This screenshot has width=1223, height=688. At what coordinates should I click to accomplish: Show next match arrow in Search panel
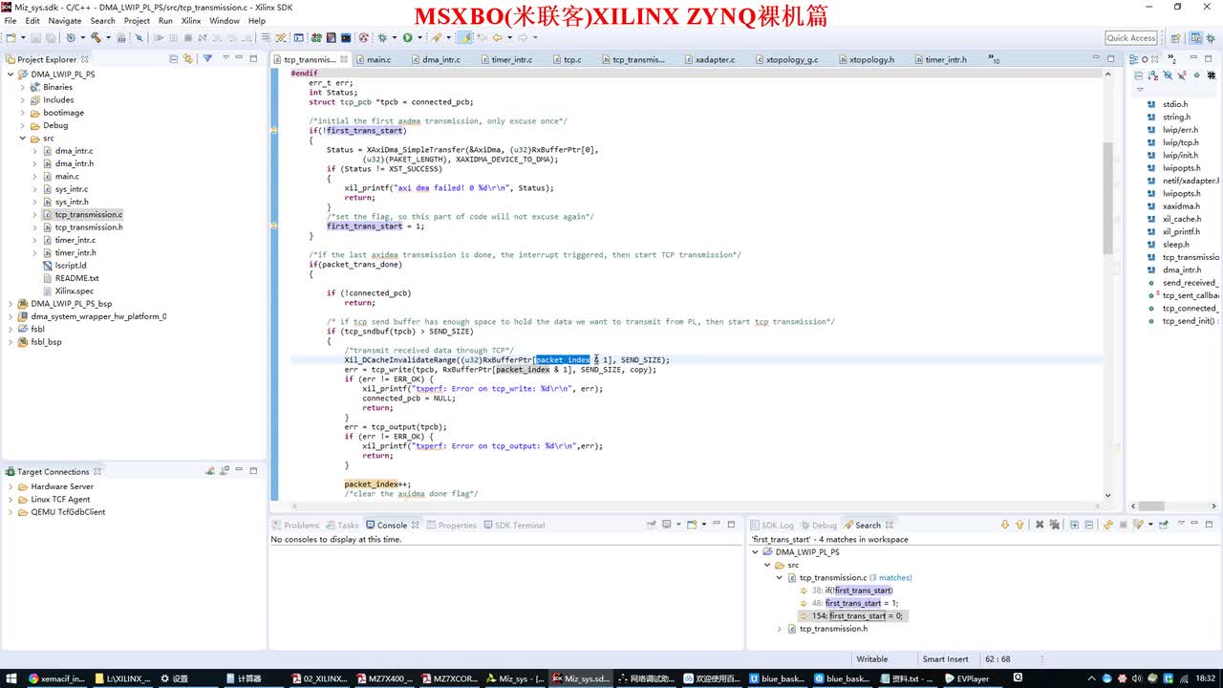click(x=1005, y=525)
